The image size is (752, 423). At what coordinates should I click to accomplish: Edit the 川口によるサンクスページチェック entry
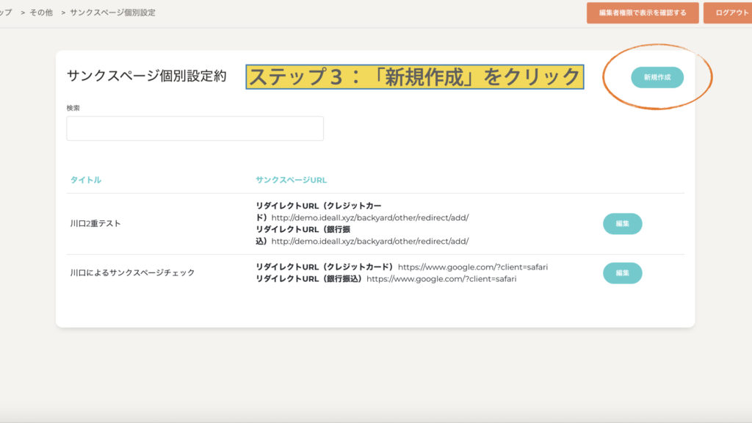pos(622,272)
